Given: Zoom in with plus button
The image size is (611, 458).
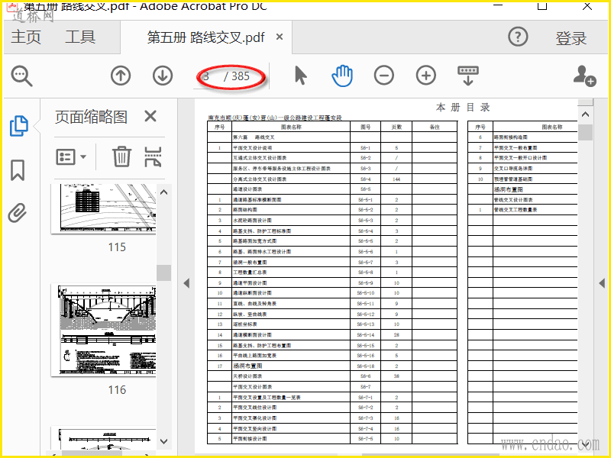Looking at the screenshot, I should coord(426,76).
